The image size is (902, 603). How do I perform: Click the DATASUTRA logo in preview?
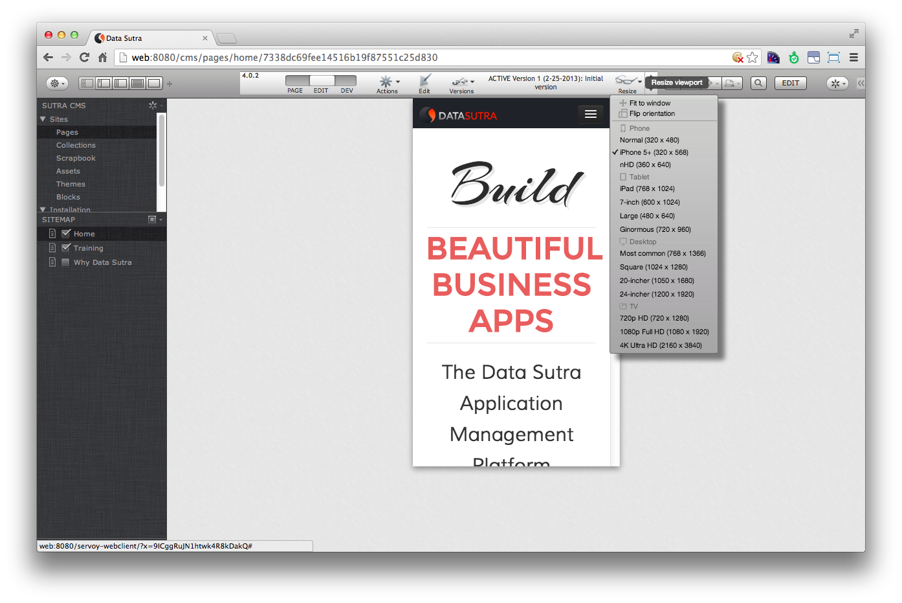coord(458,115)
